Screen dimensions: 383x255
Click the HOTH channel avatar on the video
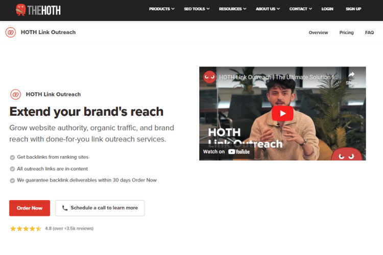click(209, 77)
